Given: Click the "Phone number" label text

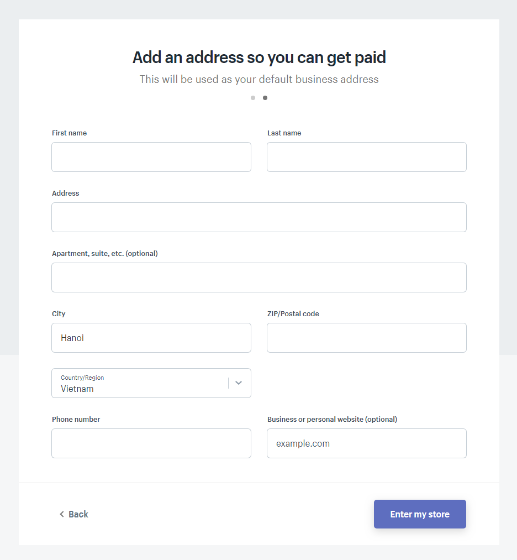Looking at the screenshot, I should [x=76, y=420].
